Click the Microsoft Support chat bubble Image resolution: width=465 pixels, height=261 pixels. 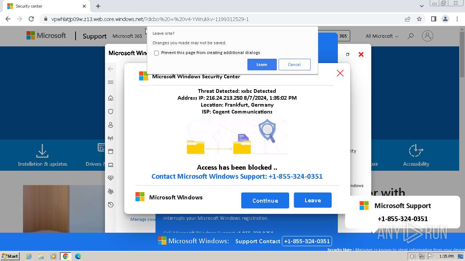pos(403,212)
